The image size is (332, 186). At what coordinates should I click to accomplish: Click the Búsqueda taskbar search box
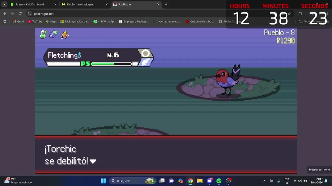[x=133, y=181]
